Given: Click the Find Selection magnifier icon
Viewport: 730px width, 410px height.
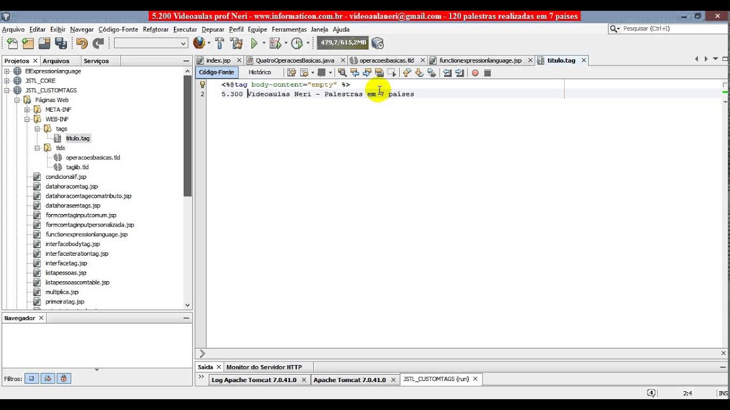Looking at the screenshot, I should pyautogui.click(x=342, y=73).
